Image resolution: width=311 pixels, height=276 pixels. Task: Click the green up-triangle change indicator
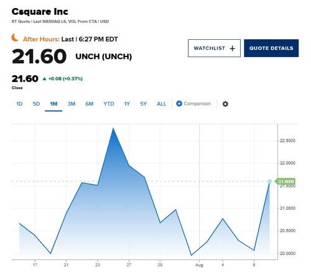click(44, 78)
